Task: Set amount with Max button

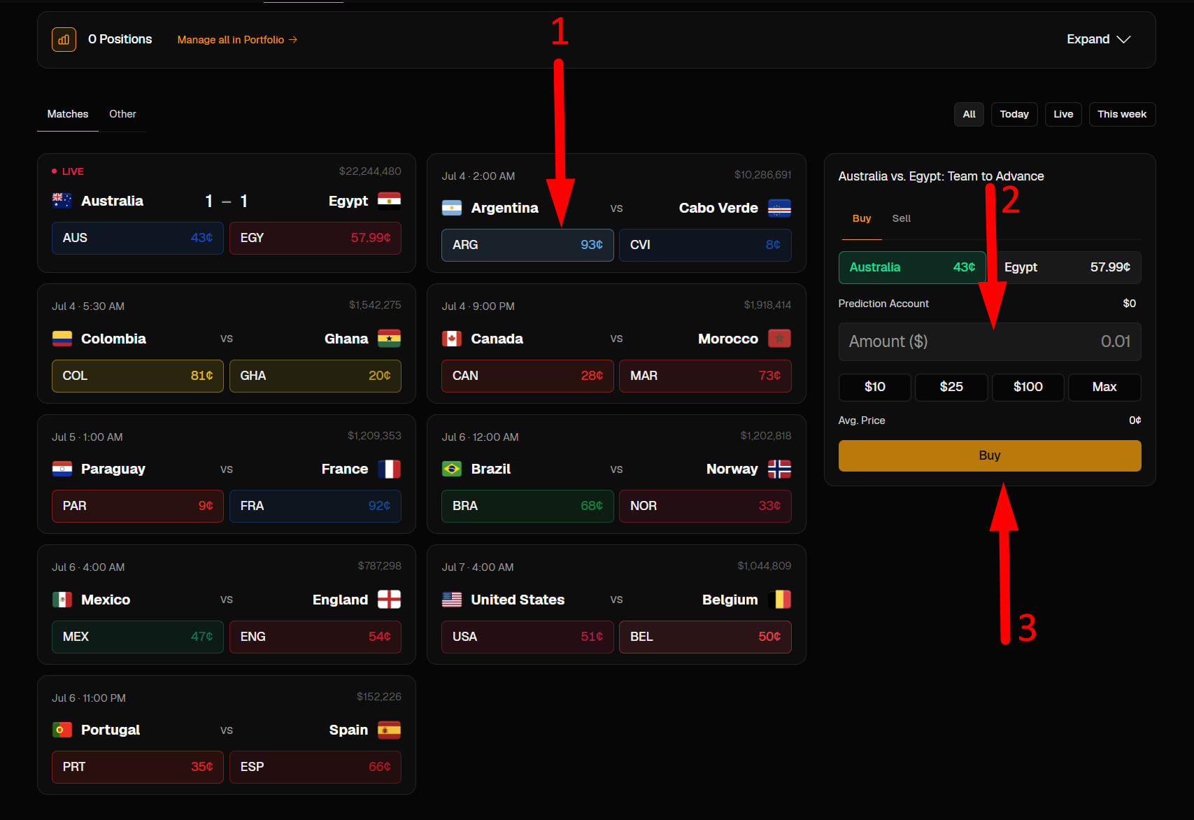Action: 1104,387
